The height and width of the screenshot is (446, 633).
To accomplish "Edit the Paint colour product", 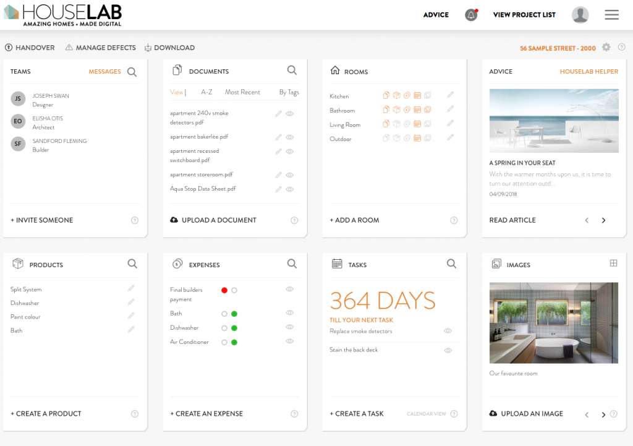I will [131, 315].
